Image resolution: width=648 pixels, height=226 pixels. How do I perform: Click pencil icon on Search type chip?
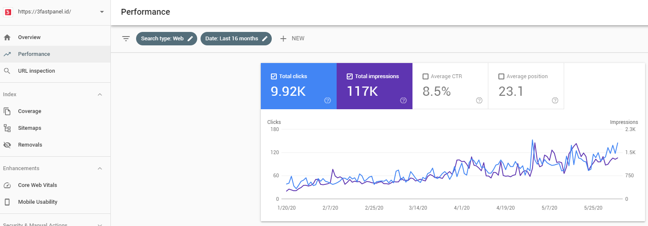[x=190, y=39]
